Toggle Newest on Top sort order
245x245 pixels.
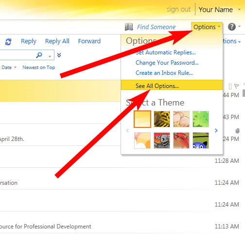(39, 68)
